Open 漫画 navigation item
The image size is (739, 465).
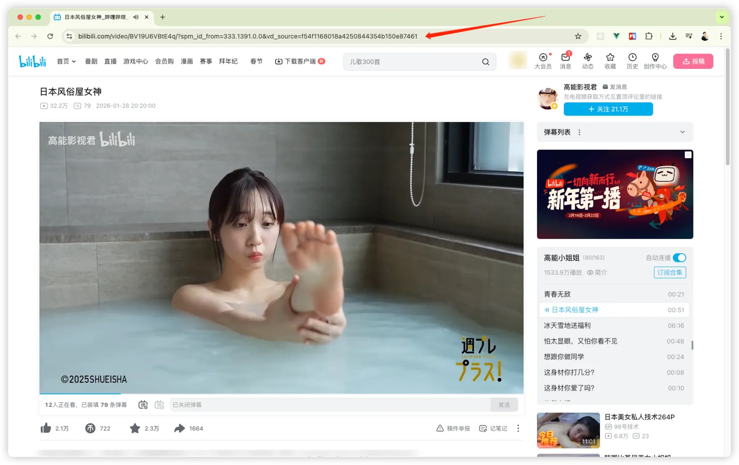[187, 61]
